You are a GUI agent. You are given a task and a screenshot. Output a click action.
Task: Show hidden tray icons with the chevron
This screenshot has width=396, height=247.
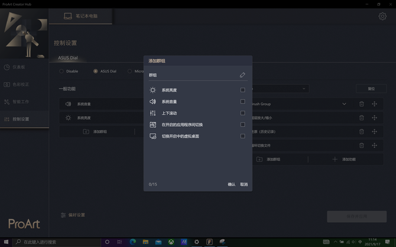tap(335, 242)
